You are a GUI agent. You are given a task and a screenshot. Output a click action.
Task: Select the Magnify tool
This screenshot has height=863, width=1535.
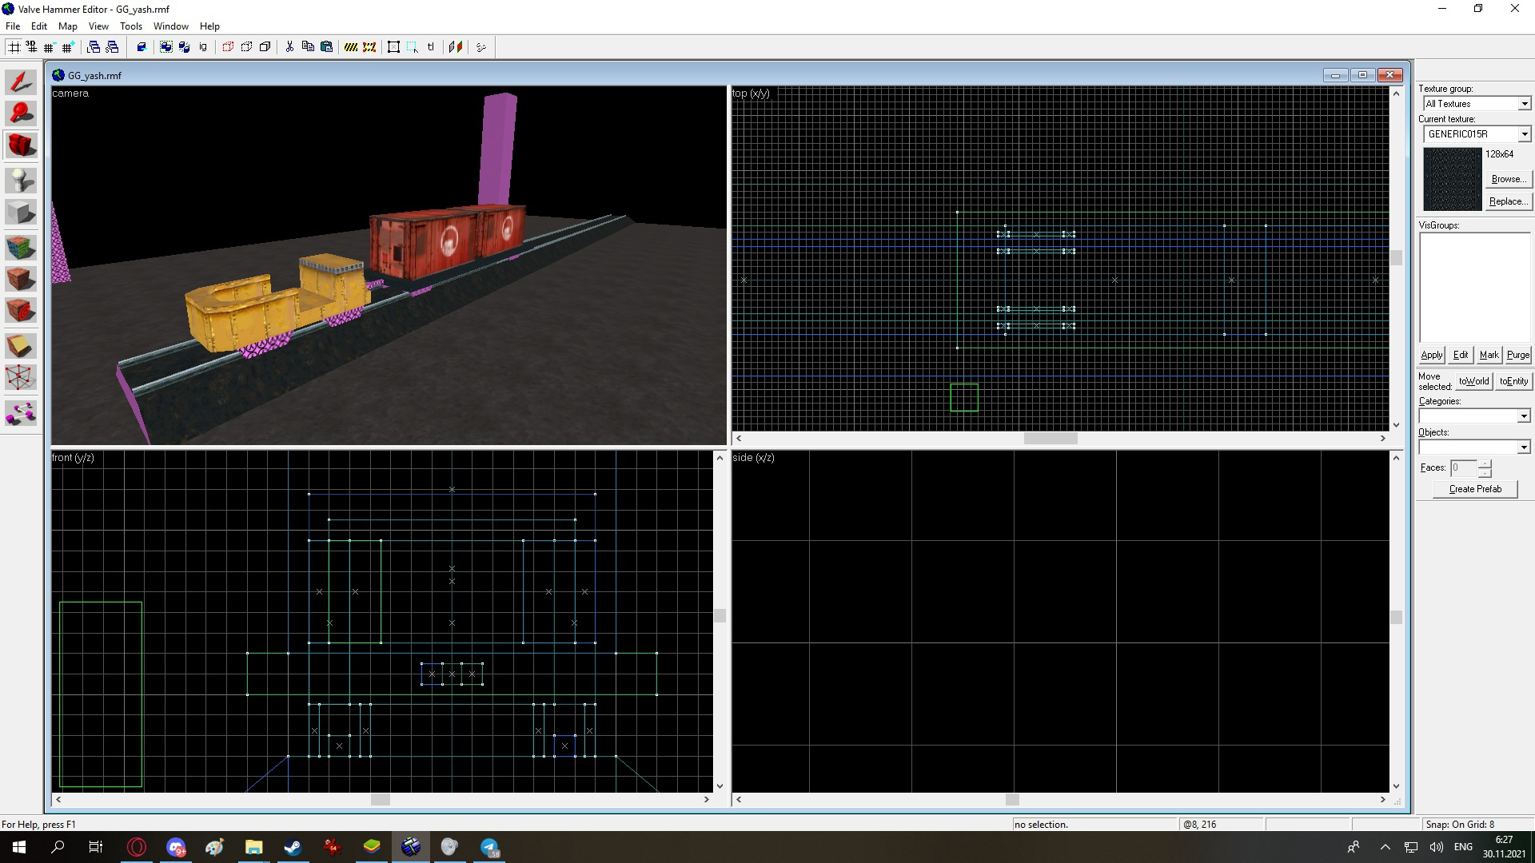21,113
